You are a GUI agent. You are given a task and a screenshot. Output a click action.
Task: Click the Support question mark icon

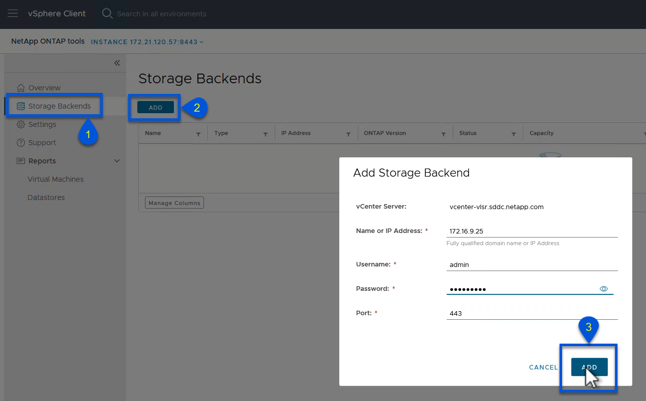21,143
